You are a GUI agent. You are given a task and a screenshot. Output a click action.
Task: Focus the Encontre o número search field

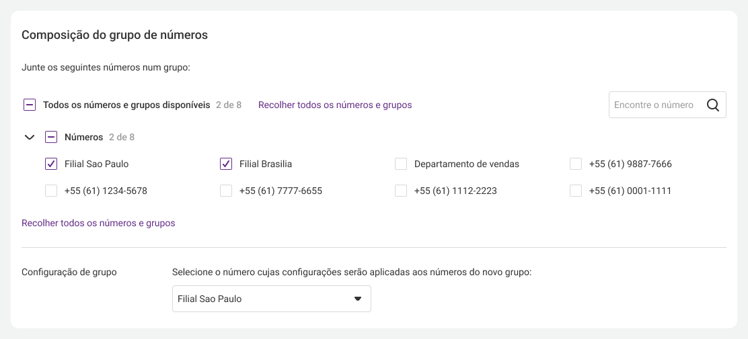click(x=667, y=105)
